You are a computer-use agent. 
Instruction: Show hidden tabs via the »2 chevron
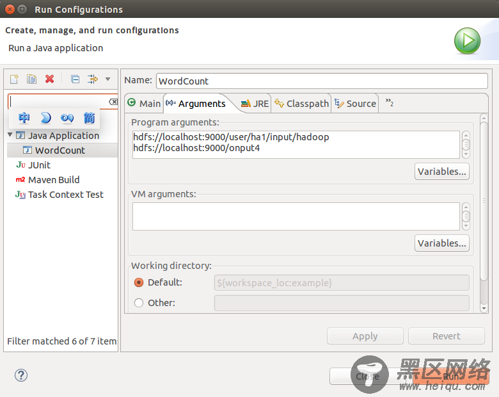tap(390, 102)
